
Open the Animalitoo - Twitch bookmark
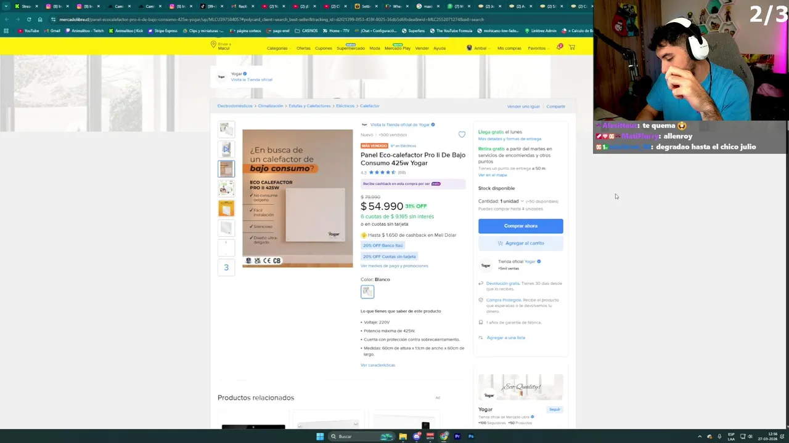(84, 31)
